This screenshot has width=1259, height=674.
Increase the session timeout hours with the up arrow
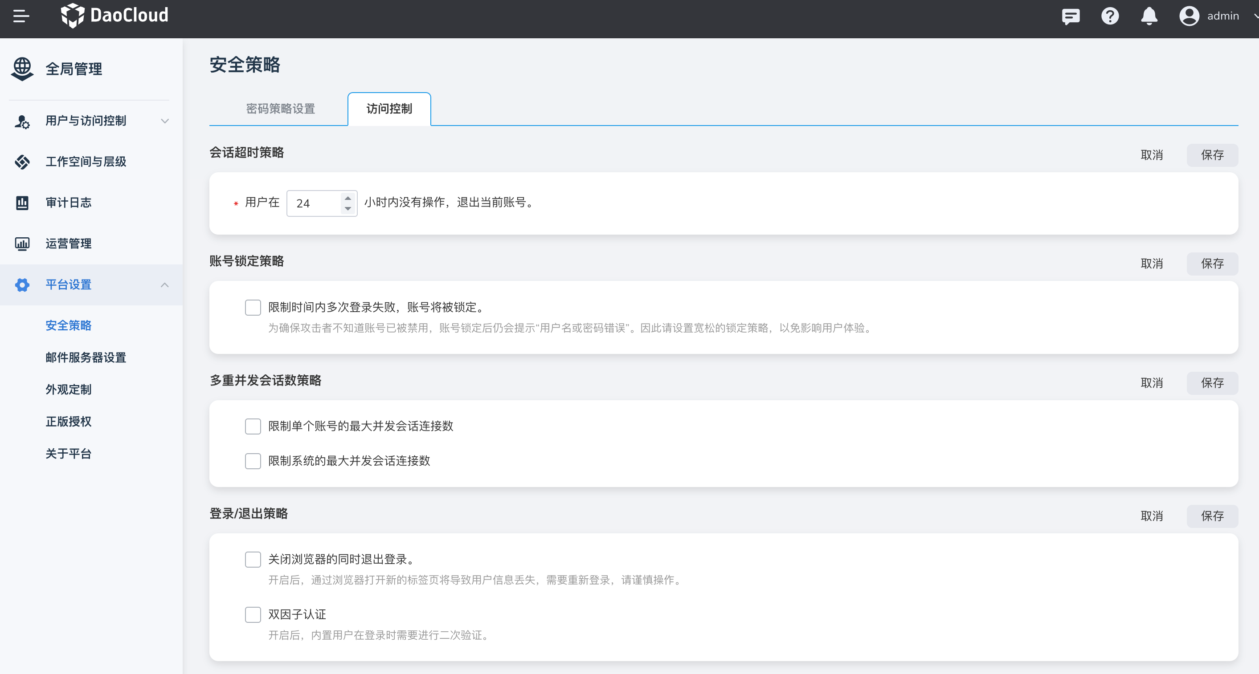[347, 198]
